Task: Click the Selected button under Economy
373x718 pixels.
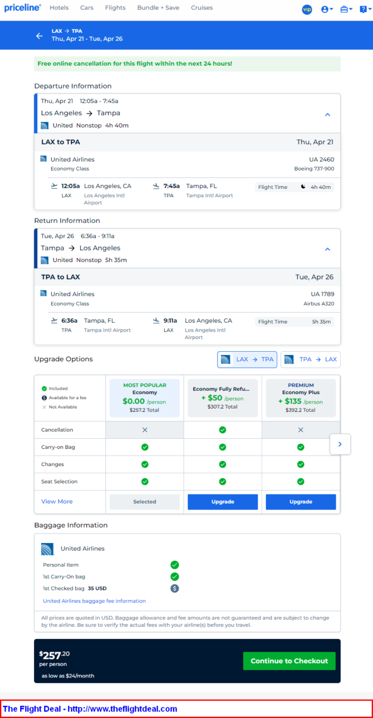Action: click(x=145, y=502)
